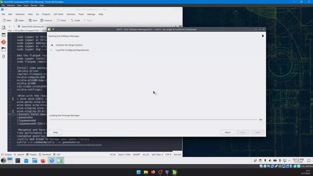The image size is (313, 176).
Task: Switch to the YaST task in KDE panel
Action: pos(60,160)
